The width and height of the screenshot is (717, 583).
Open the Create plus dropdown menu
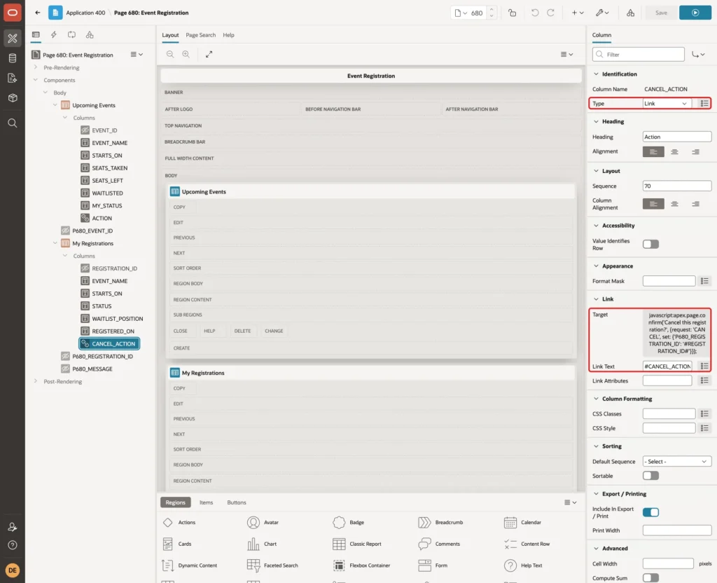click(578, 13)
